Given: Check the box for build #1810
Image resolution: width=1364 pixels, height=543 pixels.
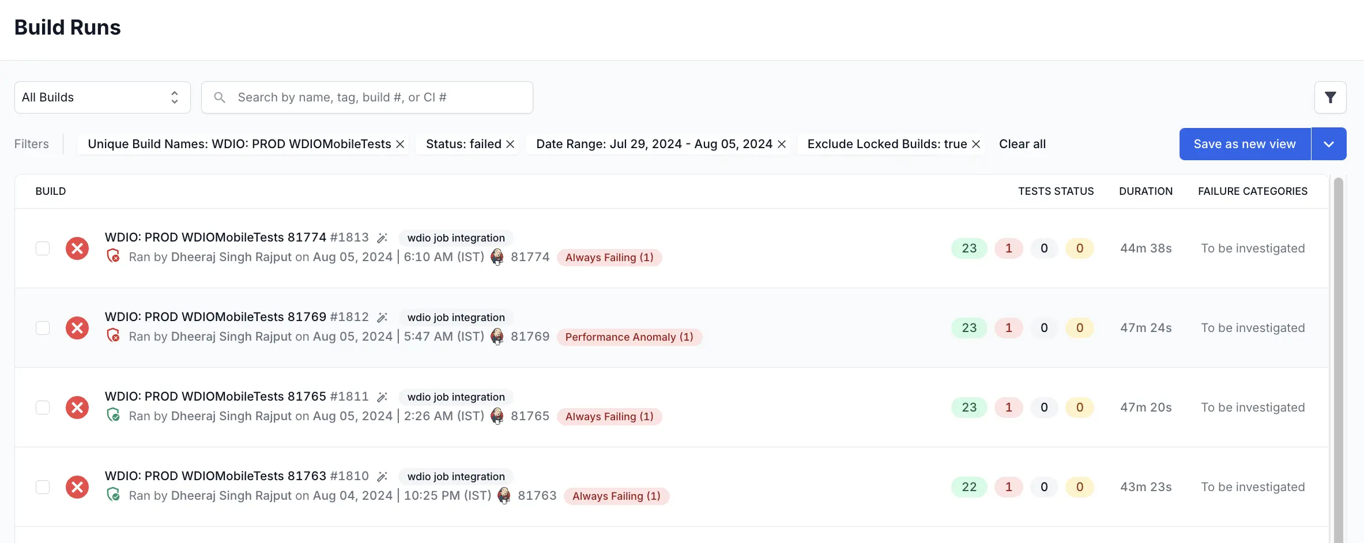Looking at the screenshot, I should coord(43,487).
